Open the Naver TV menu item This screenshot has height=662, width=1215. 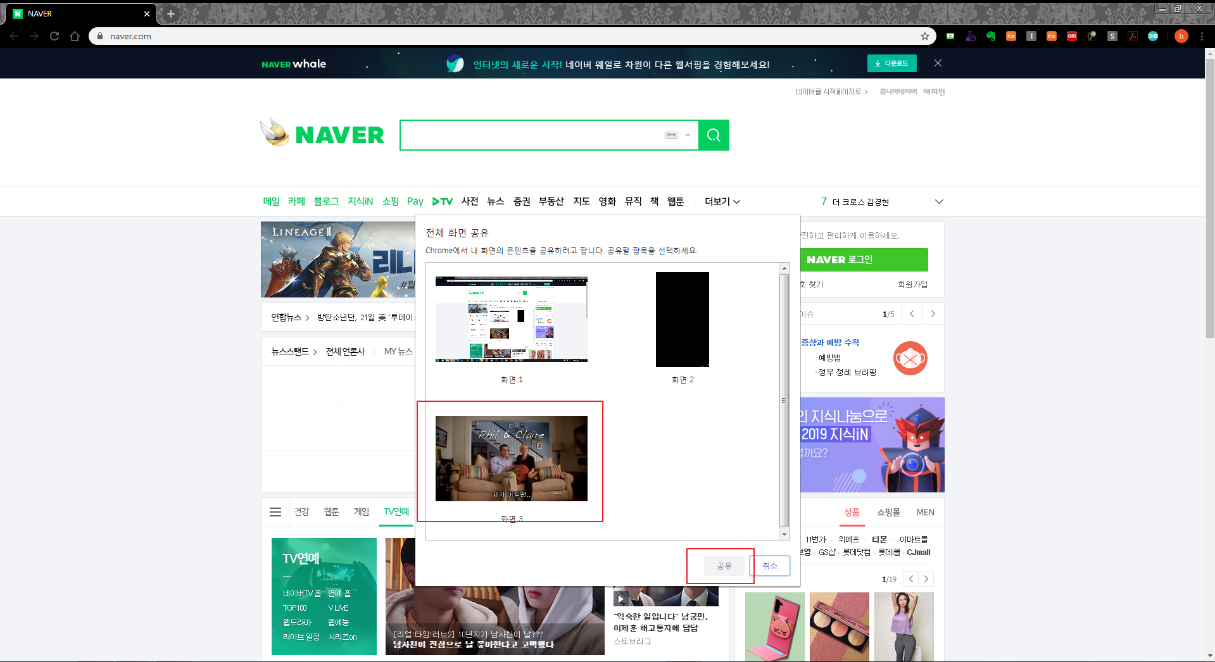pos(443,201)
